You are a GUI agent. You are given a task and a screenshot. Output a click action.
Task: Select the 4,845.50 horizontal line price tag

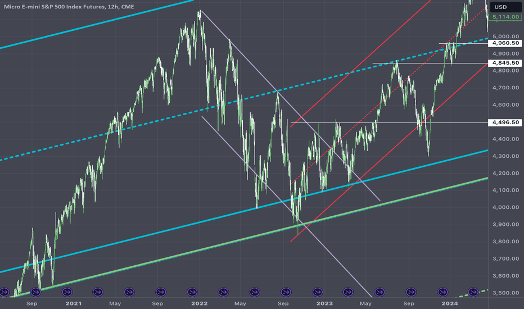(505, 63)
